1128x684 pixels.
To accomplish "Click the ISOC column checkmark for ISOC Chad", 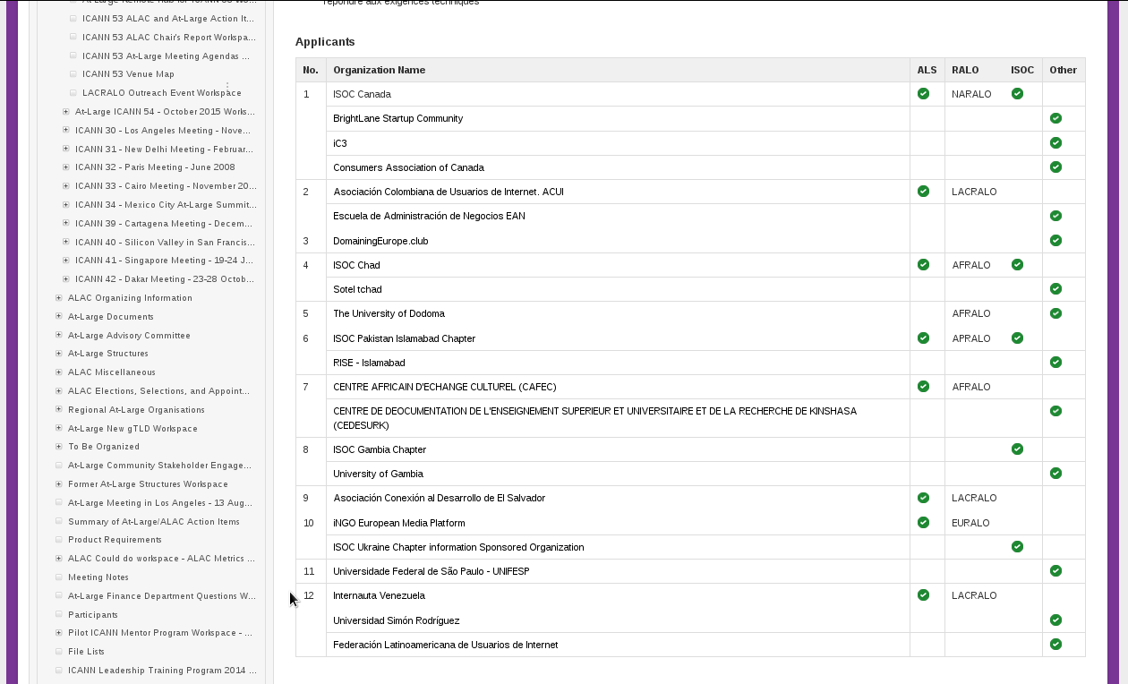I will 1017,264.
